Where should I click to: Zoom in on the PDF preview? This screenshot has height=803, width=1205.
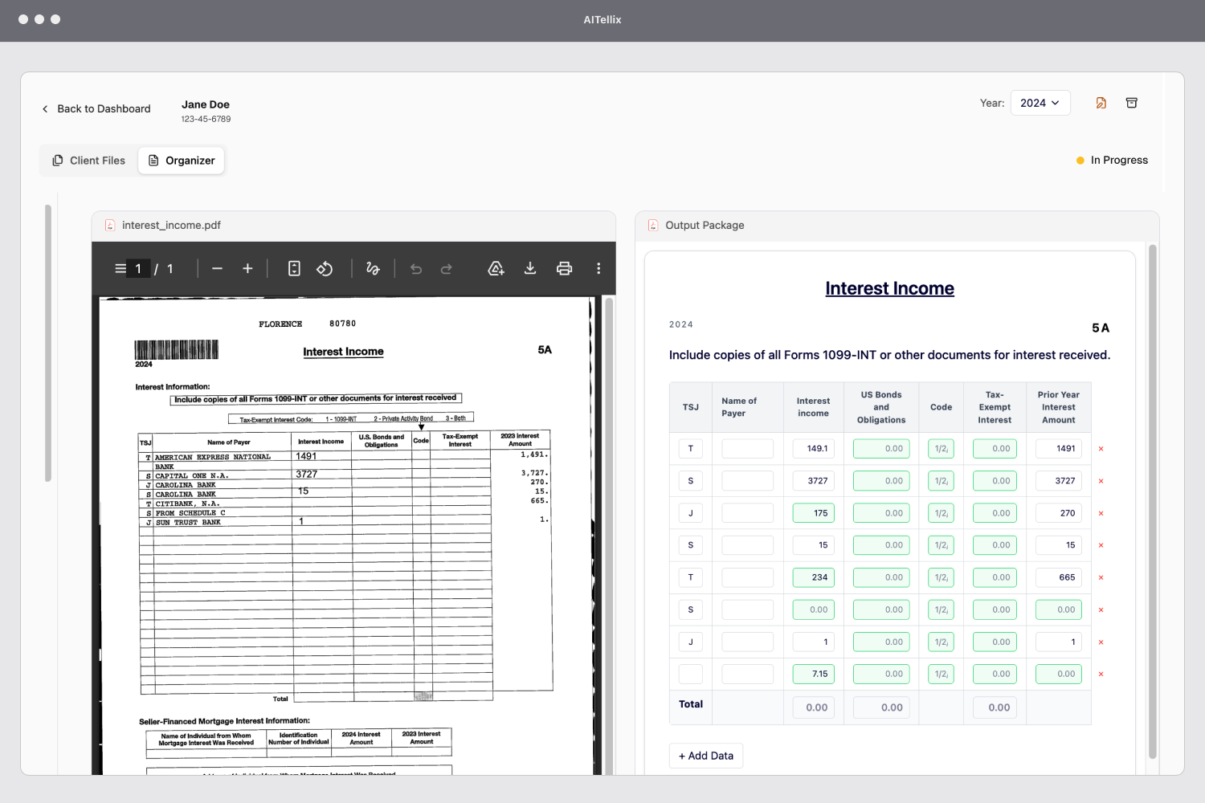point(247,268)
